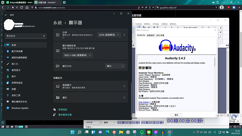Open Audacity Help (H) menu

click(173, 24)
